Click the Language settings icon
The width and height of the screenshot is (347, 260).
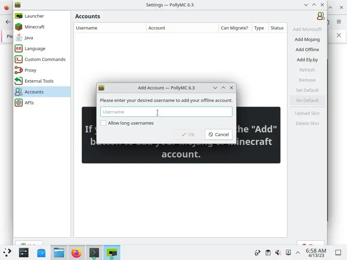19,49
